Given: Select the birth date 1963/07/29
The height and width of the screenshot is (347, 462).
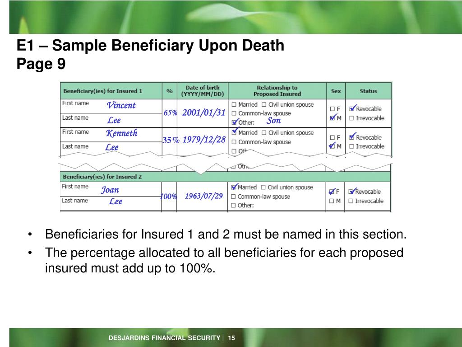Looking at the screenshot, I should [204, 196].
